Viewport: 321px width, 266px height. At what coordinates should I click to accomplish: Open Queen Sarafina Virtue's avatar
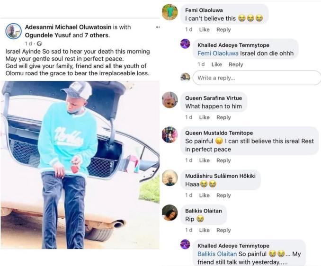pyautogui.click(x=170, y=100)
